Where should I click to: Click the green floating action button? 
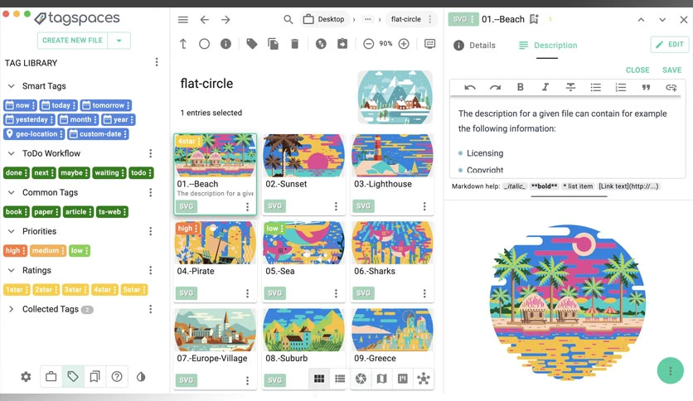coord(670,370)
